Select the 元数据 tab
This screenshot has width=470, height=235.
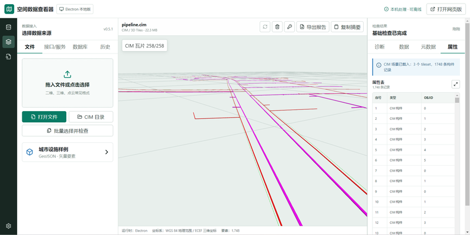[x=428, y=47]
